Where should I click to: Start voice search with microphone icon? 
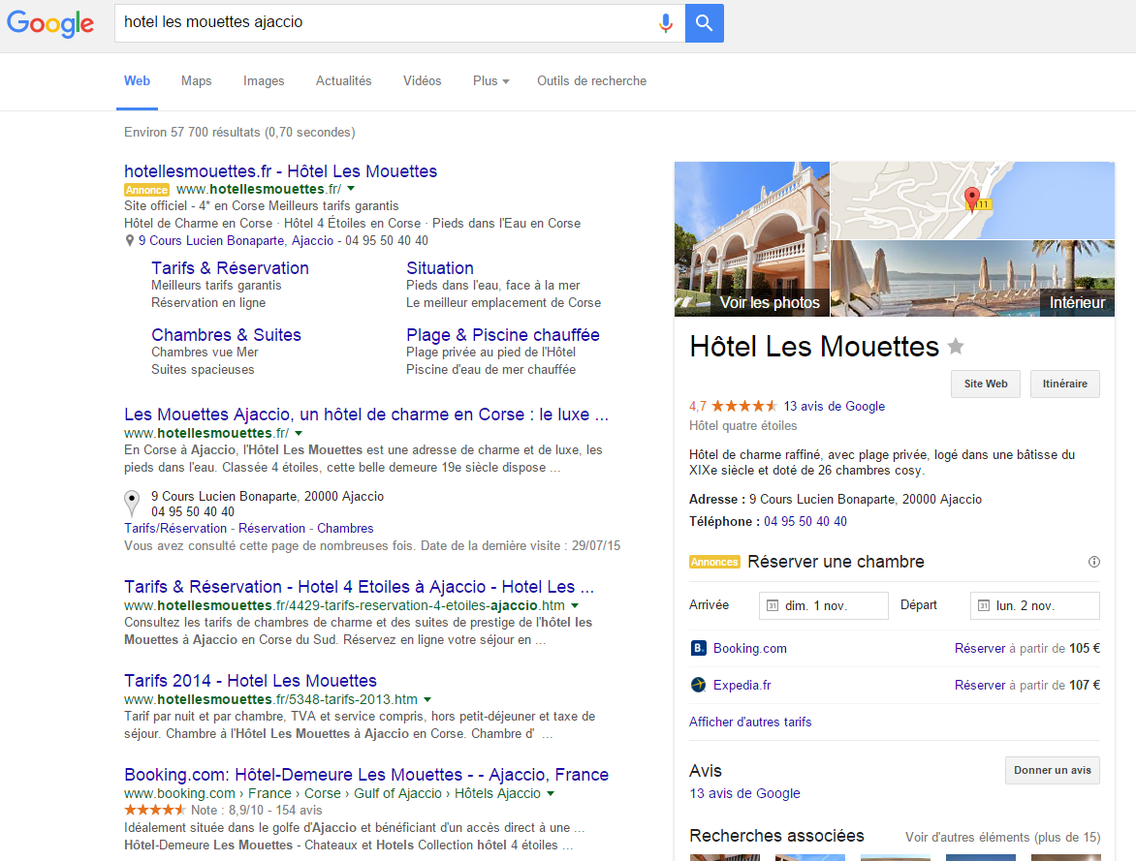(665, 23)
